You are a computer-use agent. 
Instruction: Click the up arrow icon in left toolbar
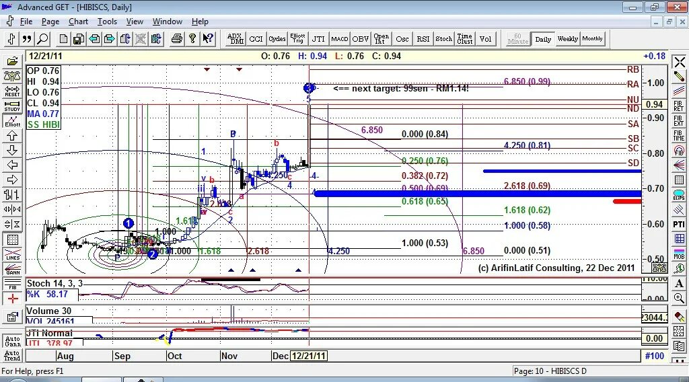pyautogui.click(x=12, y=136)
